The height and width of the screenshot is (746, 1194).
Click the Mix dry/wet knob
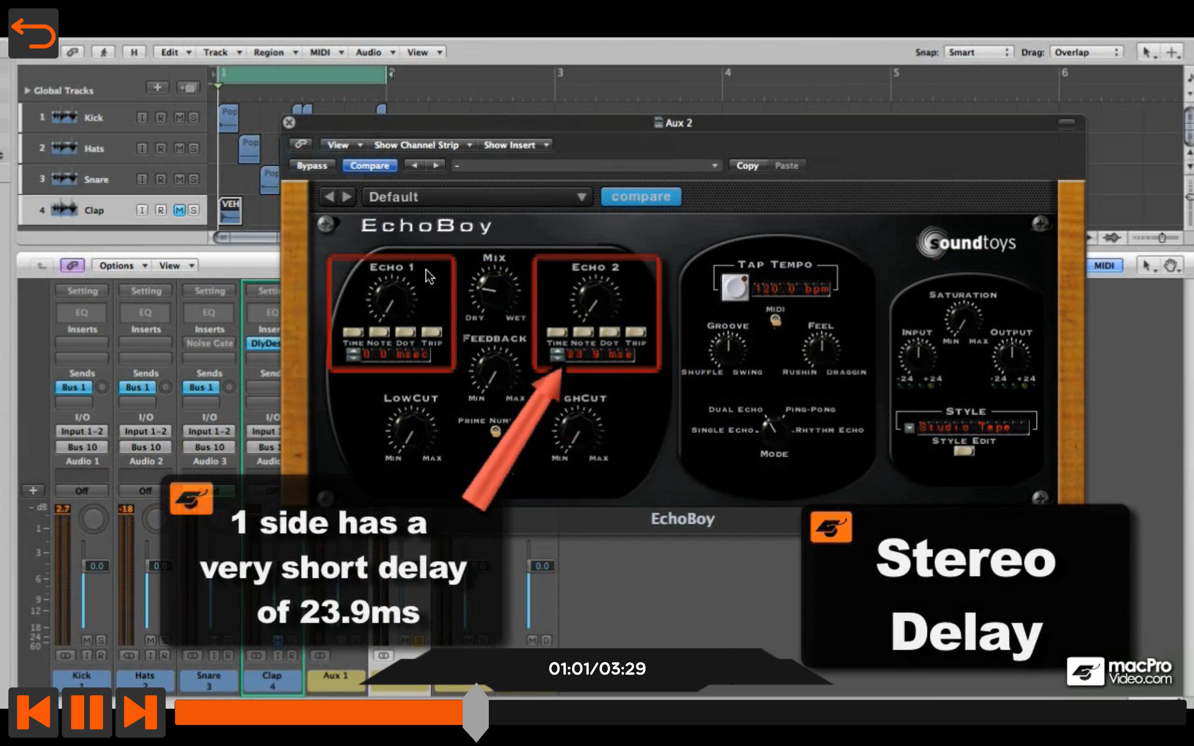pos(494,290)
